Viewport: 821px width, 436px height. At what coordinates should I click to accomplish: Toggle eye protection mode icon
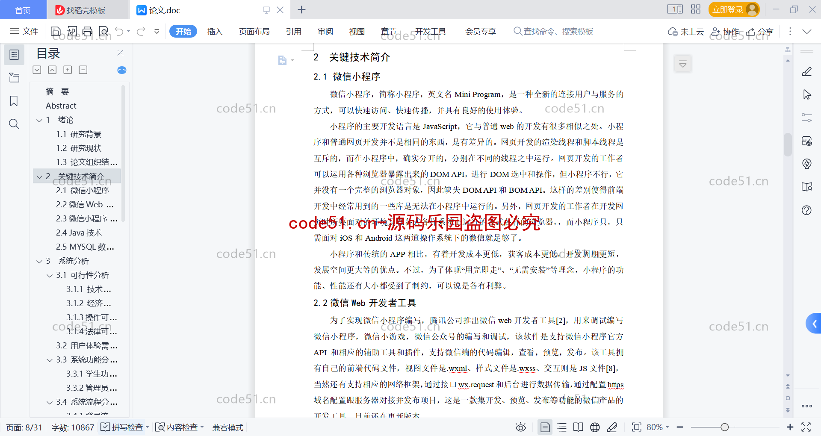click(520, 427)
